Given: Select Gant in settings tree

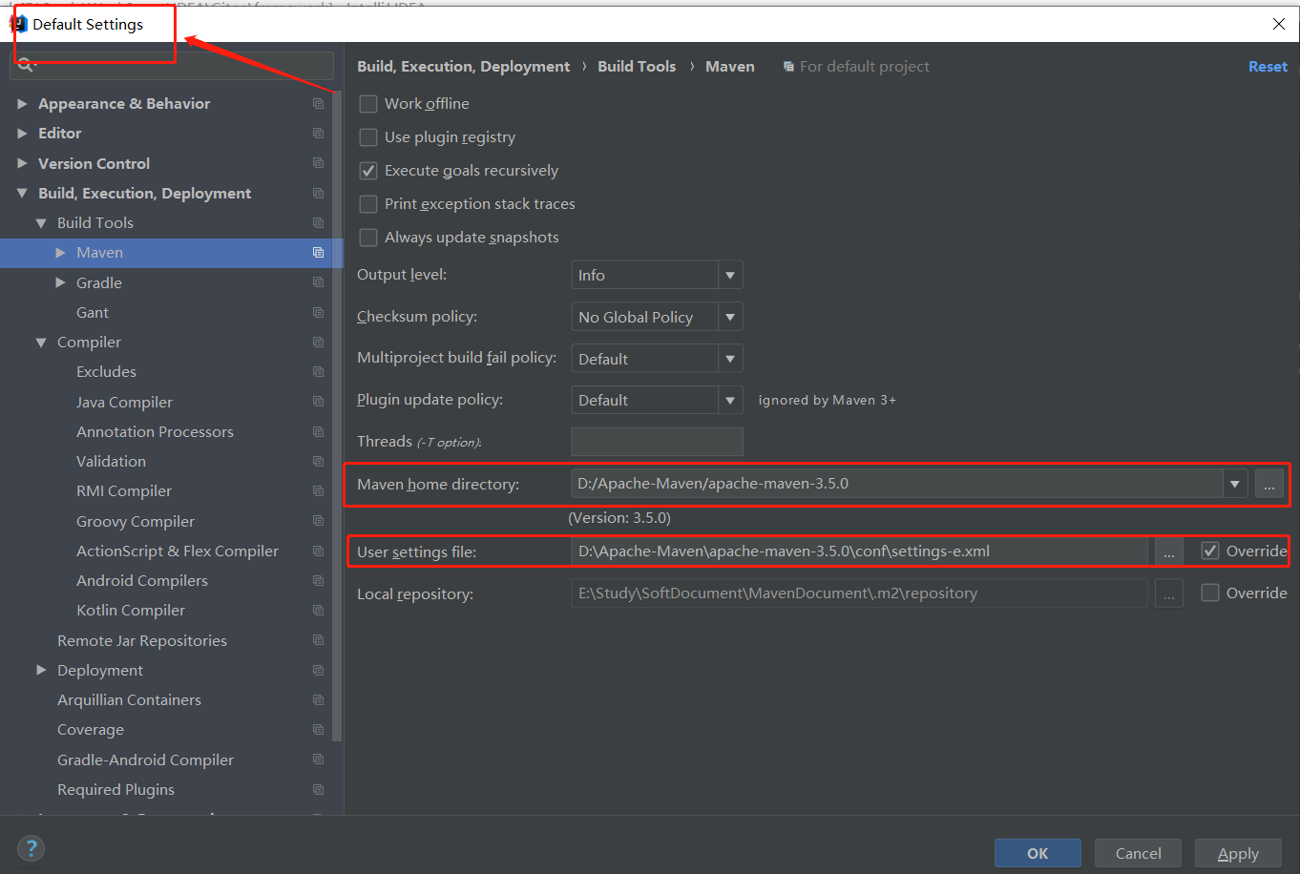Looking at the screenshot, I should (93, 312).
